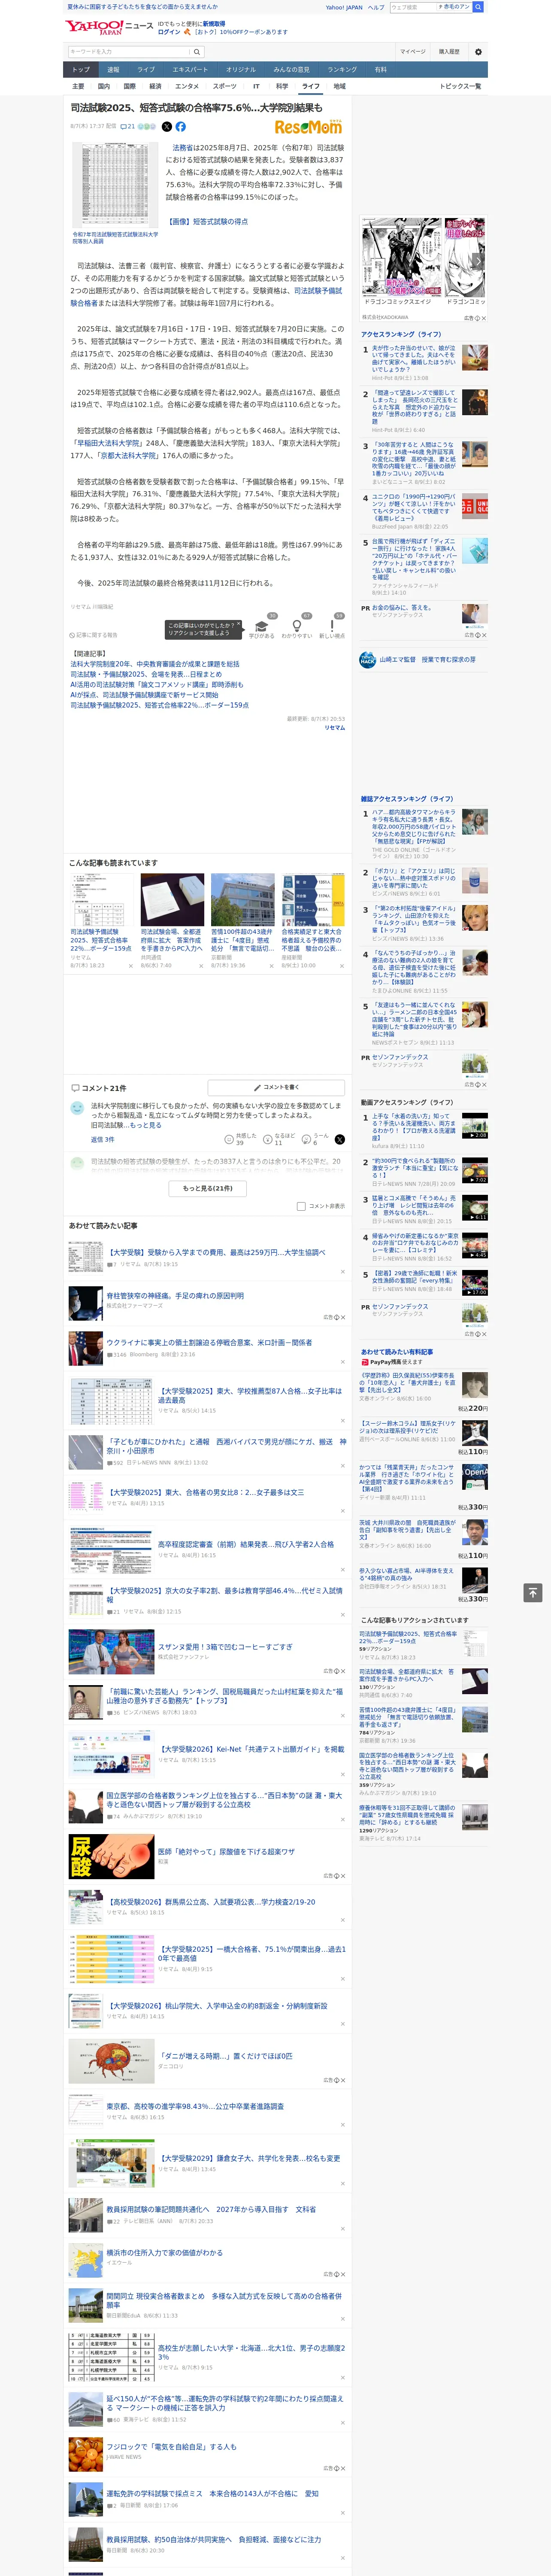React with わかりやすい lightbulb icon

click(x=297, y=627)
